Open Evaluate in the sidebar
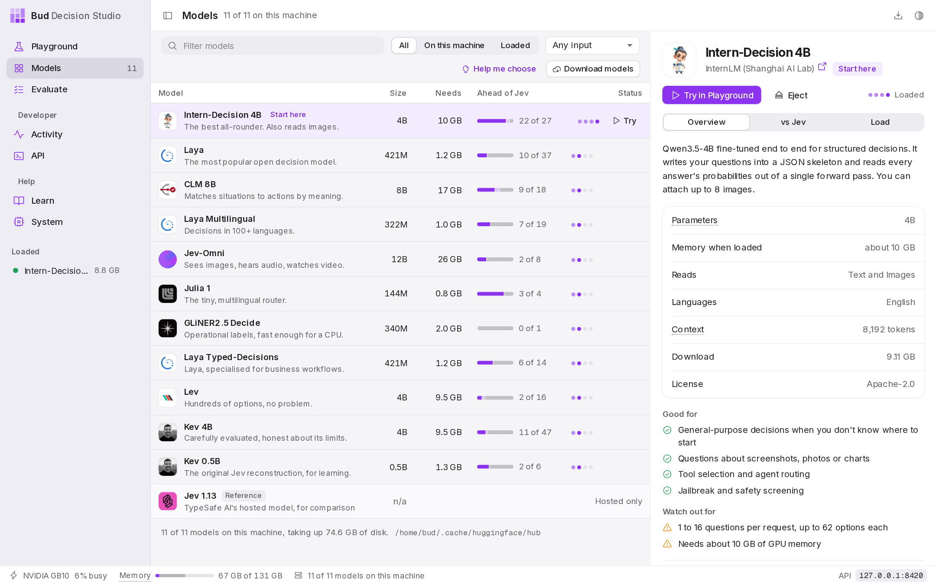Viewport: 936px width, 585px height. pos(75,89)
